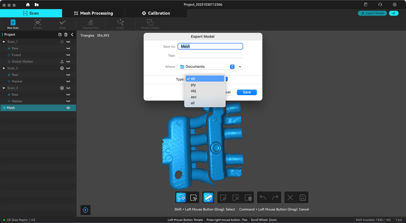Click the undo arrow icon

[x=263, y=198]
